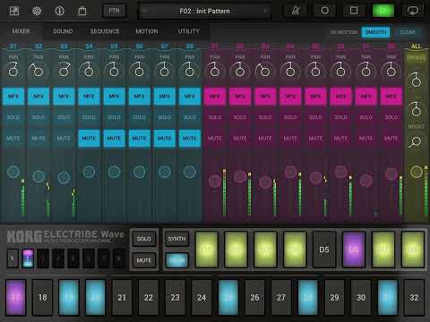Tap the purple D6 drum pad
The image size is (430, 322).
pyautogui.click(x=354, y=250)
